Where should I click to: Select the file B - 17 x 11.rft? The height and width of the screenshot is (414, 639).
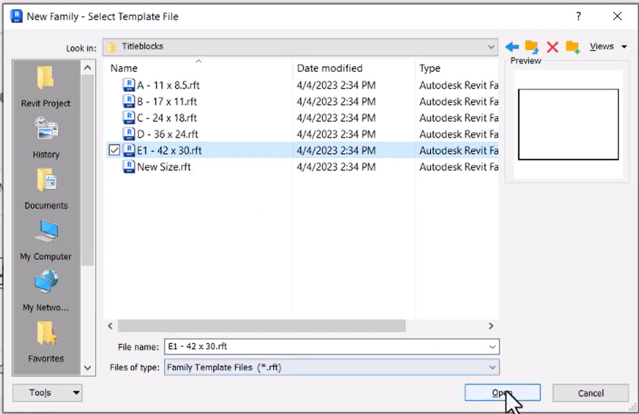167,101
